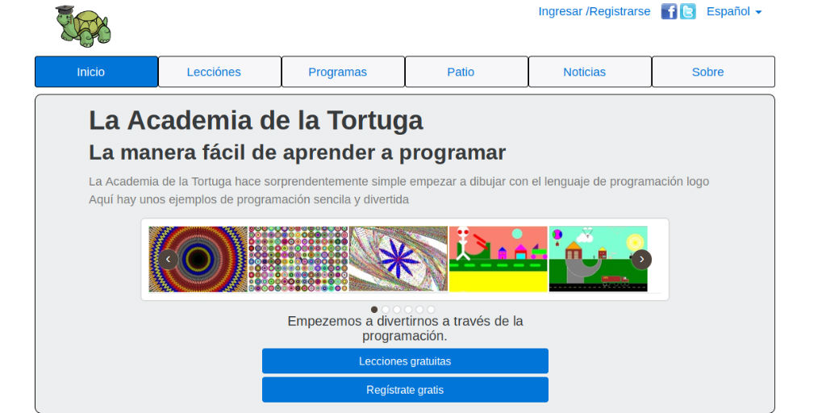
Task: Switch to the Programas tab
Action: (x=343, y=72)
